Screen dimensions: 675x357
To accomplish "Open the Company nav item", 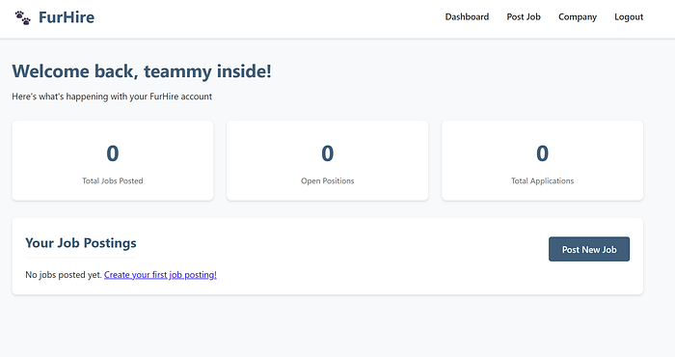I will point(578,16).
